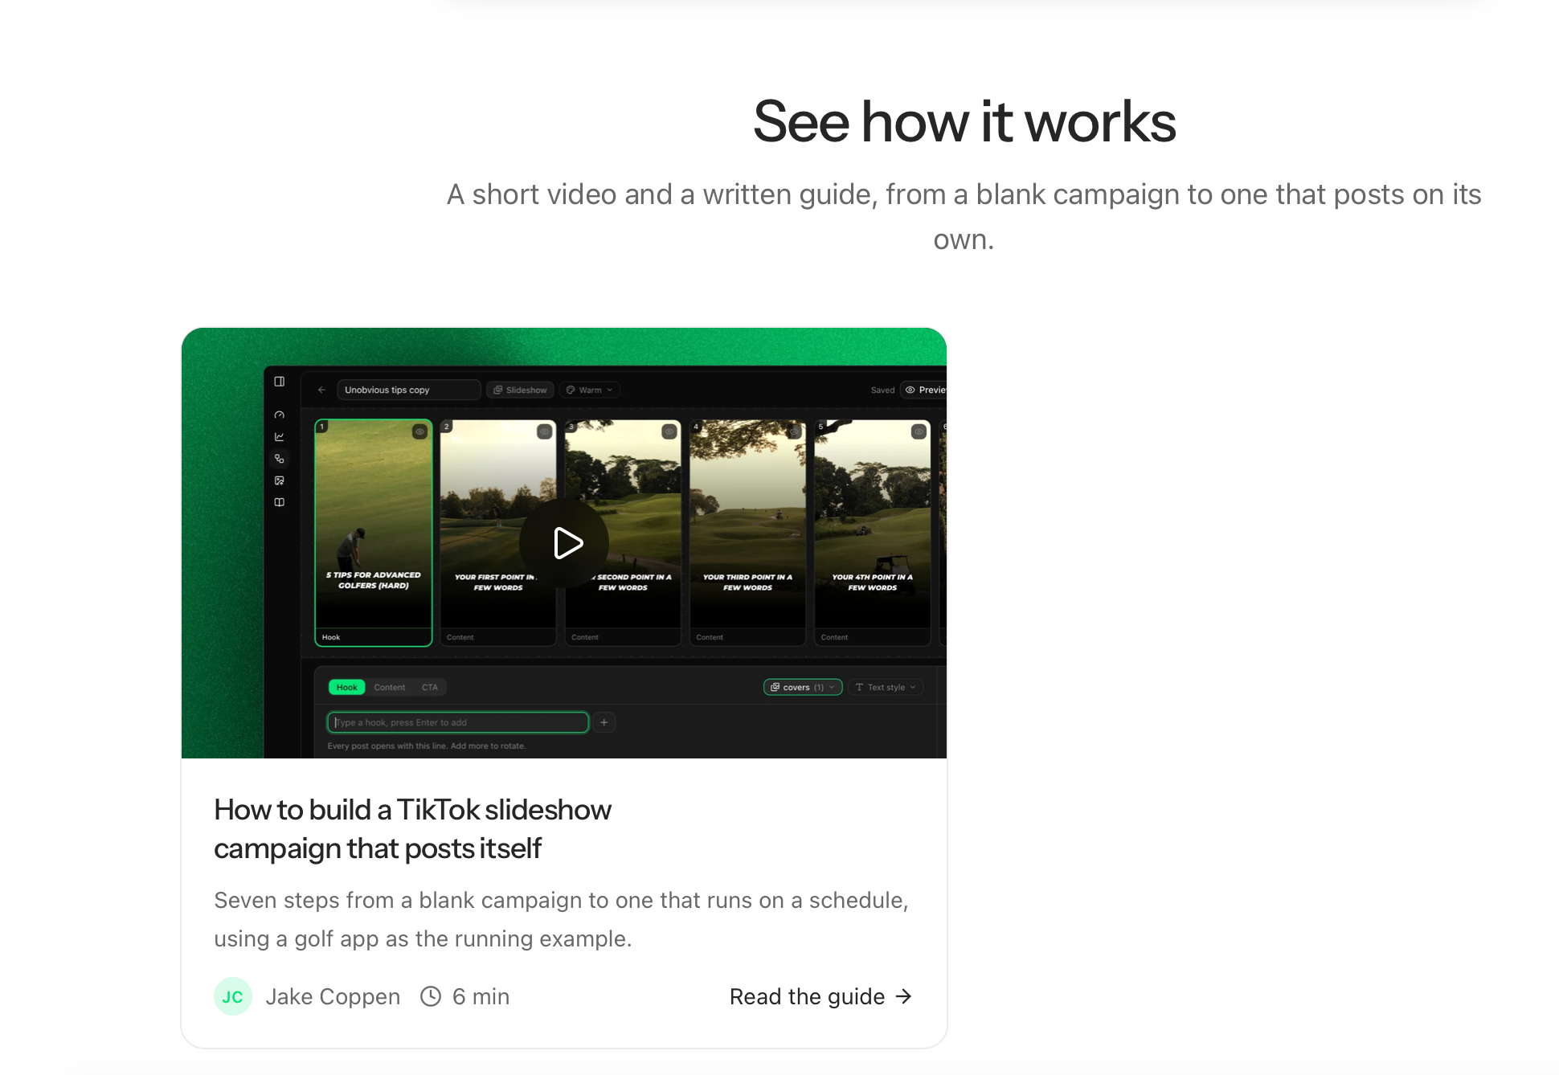Select slide 4 third point thumbnail
Screen dimensions: 1559x1075
[747, 533]
